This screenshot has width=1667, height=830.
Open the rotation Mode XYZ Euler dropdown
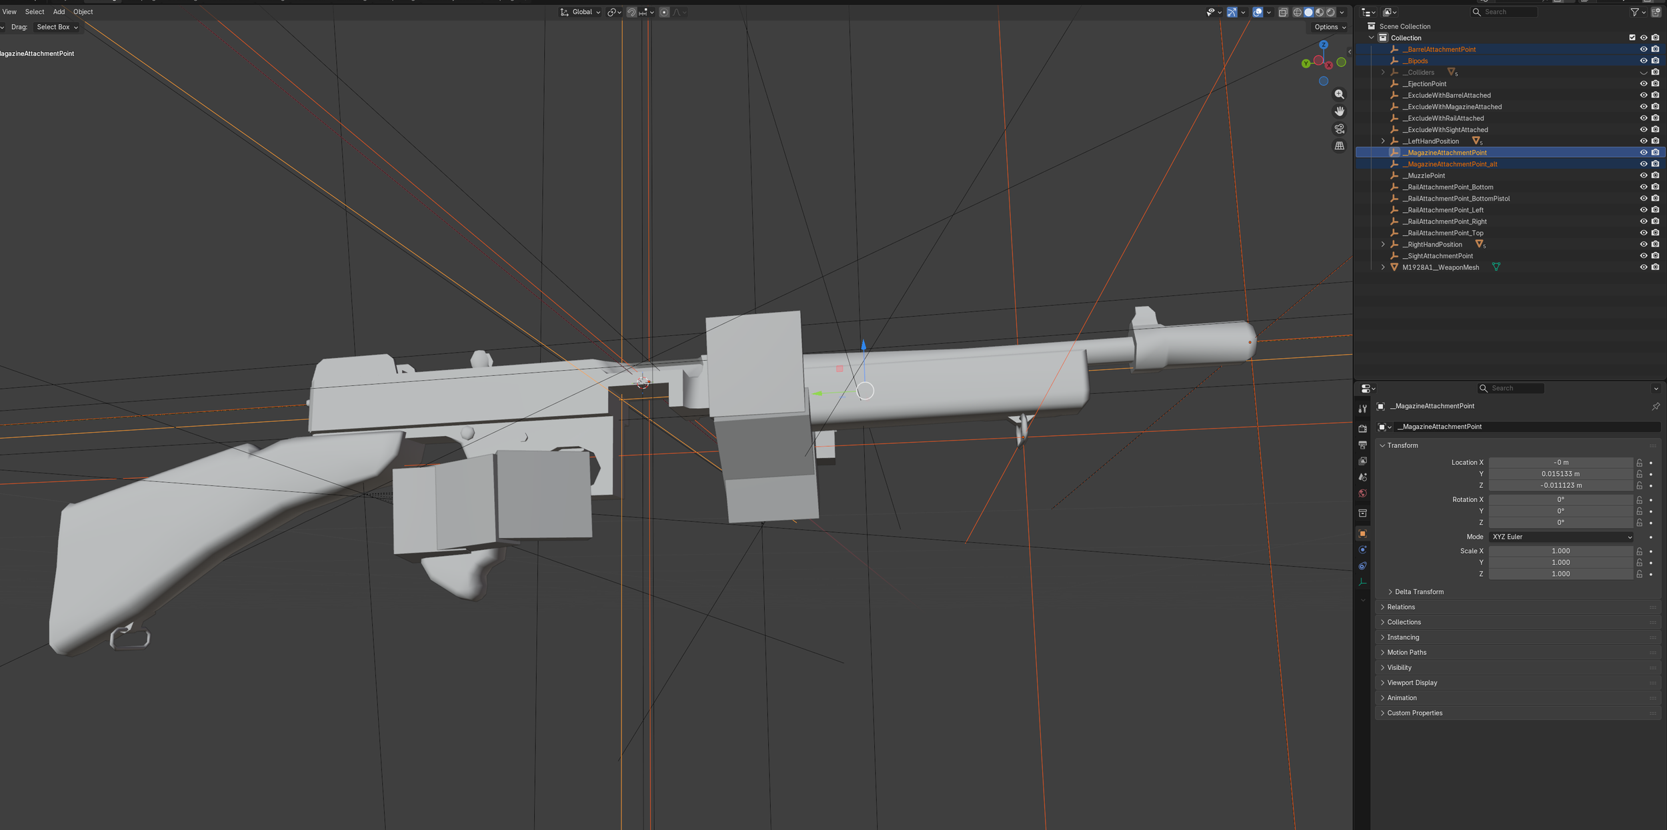coord(1561,537)
